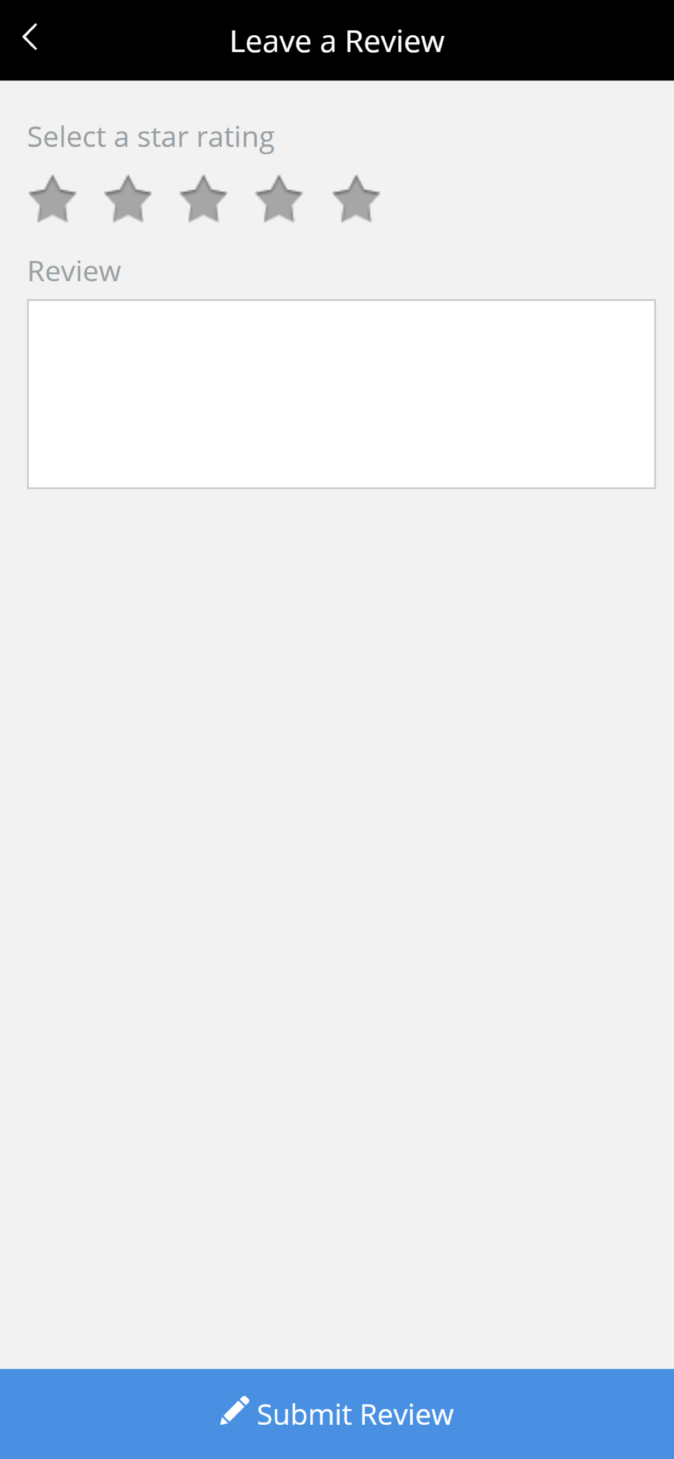
Task: Rate one star only
Action: point(52,199)
